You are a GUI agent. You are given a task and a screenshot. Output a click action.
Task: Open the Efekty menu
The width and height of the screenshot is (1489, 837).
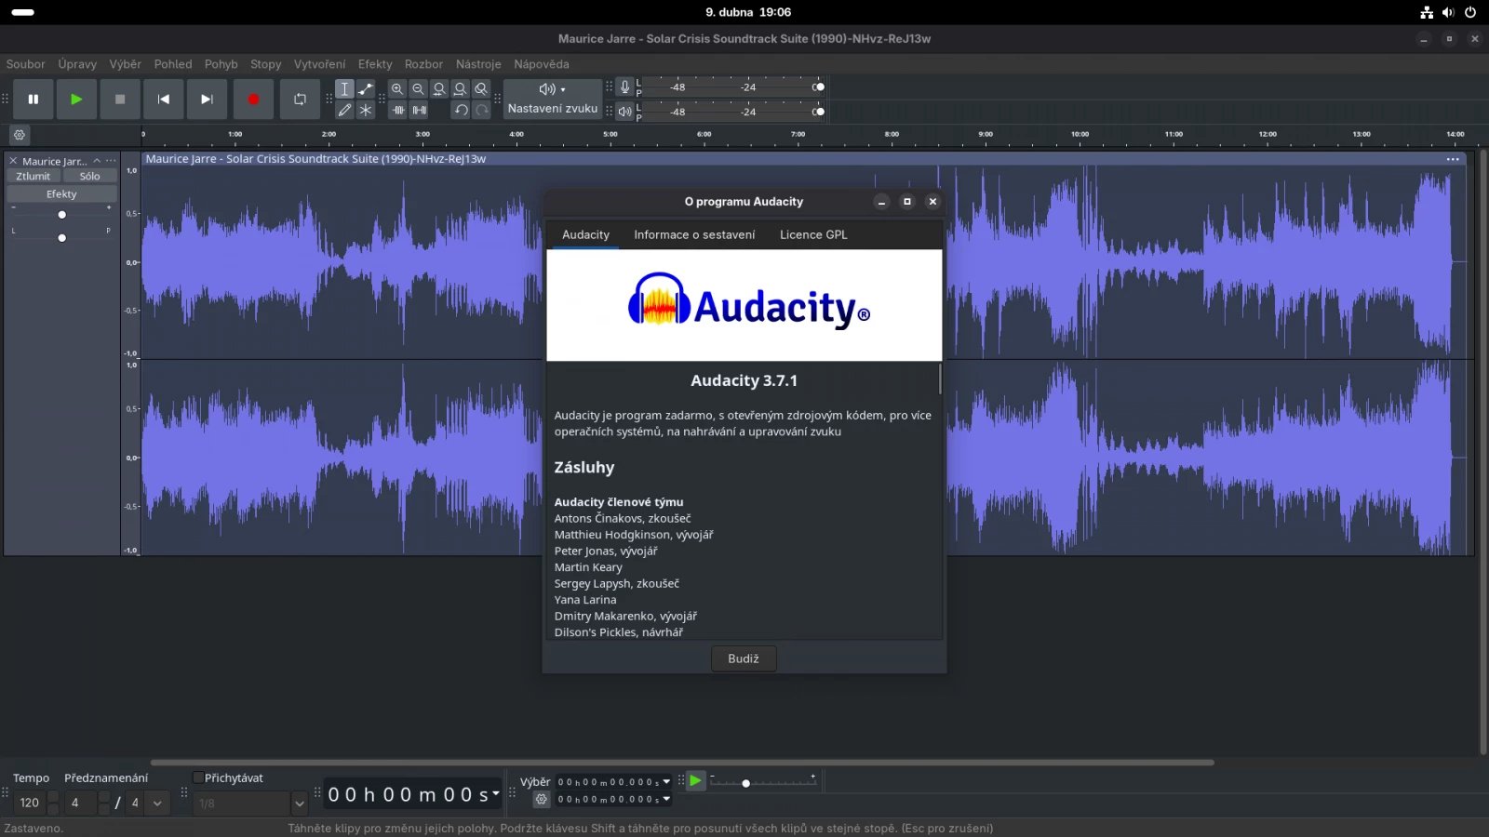click(x=375, y=64)
